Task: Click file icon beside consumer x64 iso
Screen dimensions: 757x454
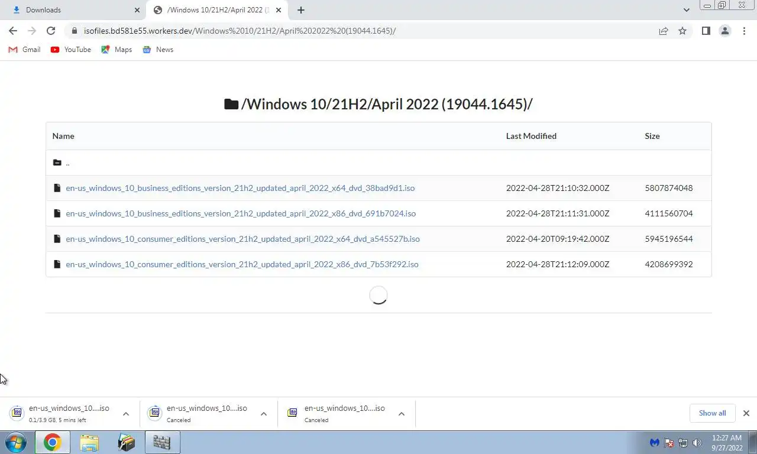Action: point(57,239)
